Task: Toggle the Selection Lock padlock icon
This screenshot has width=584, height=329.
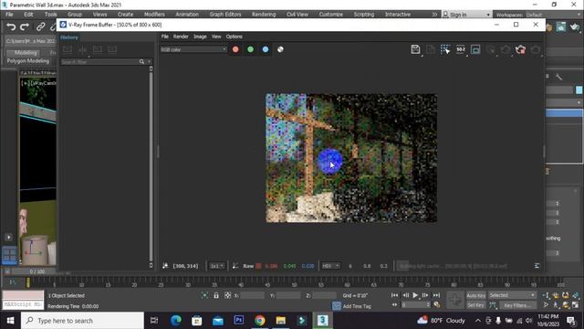Action: 216,295
